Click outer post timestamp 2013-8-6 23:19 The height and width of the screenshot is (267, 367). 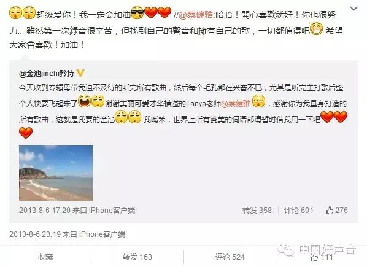pos(35,234)
